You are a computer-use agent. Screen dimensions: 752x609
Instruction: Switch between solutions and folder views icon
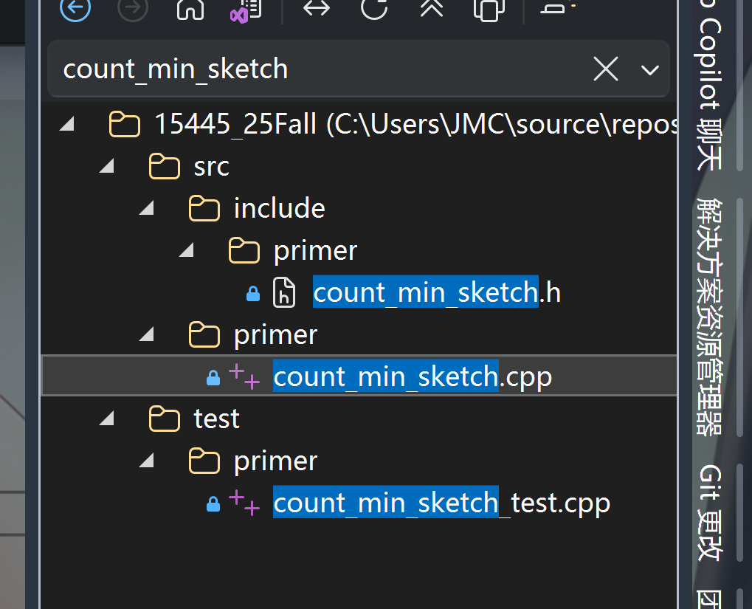(246, 10)
